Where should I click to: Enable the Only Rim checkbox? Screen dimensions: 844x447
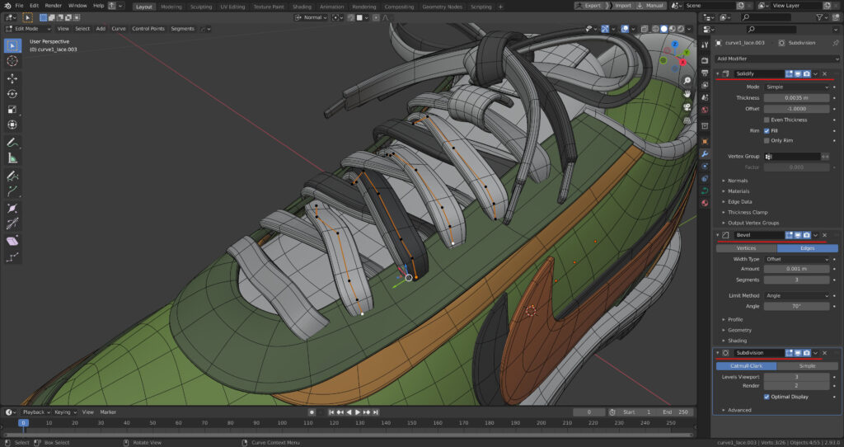767,140
